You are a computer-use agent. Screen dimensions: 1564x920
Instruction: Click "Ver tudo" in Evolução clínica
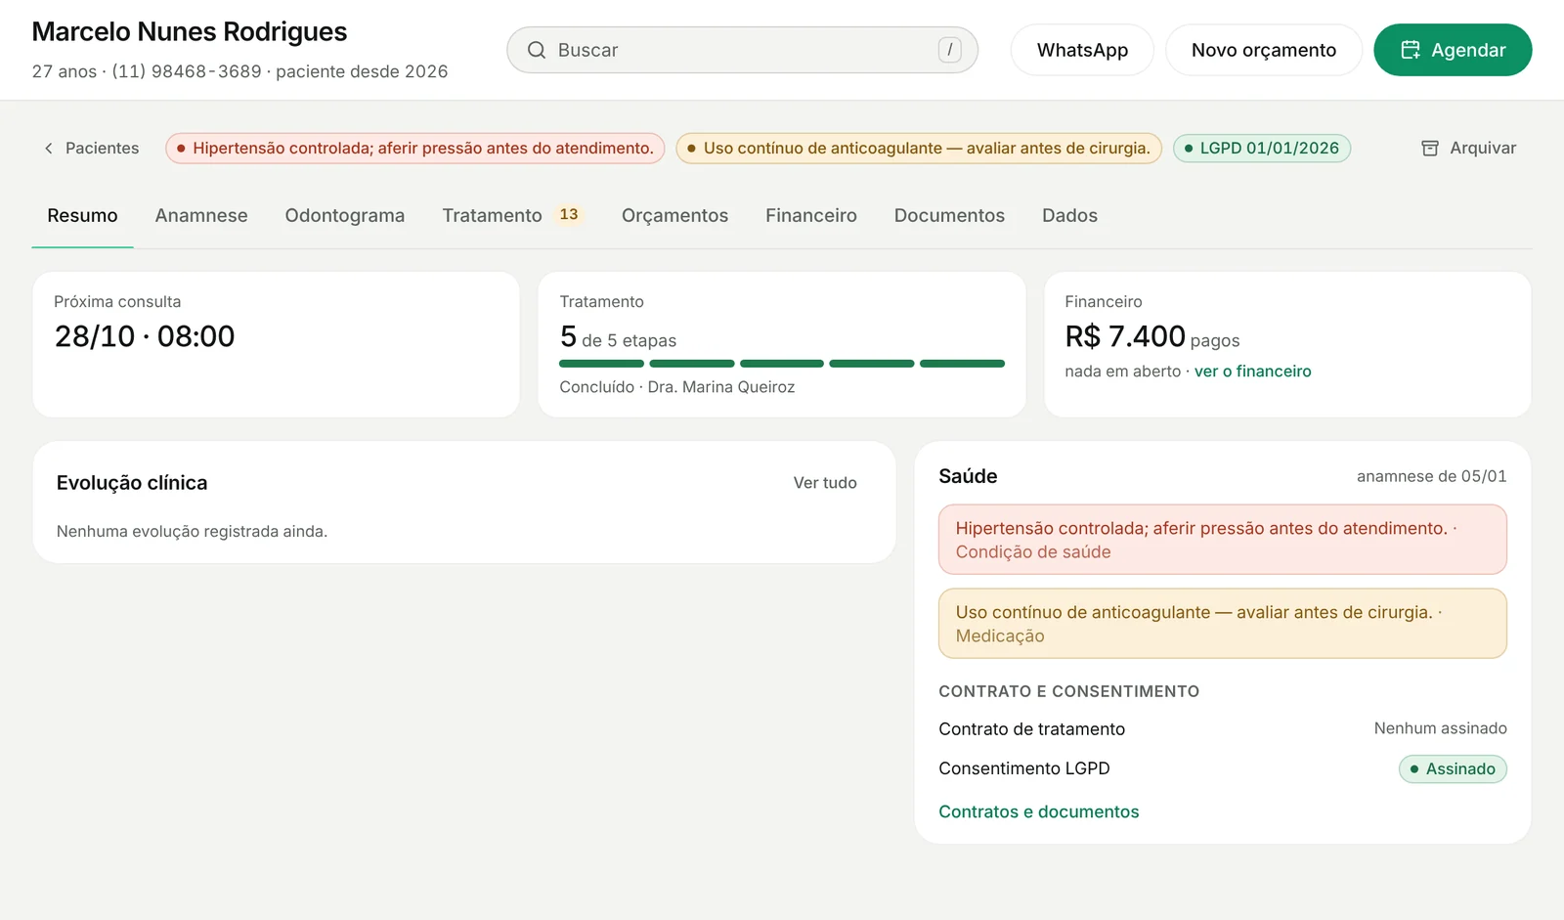click(825, 483)
